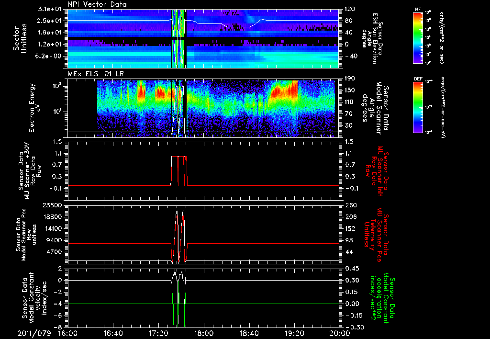Click the 17:20 time axis label
The width and height of the screenshot is (490, 339).
coord(158,333)
